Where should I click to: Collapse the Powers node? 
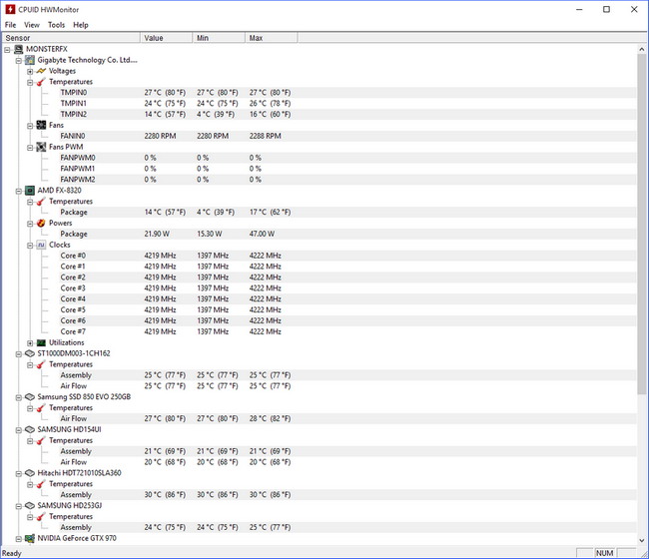[30, 224]
